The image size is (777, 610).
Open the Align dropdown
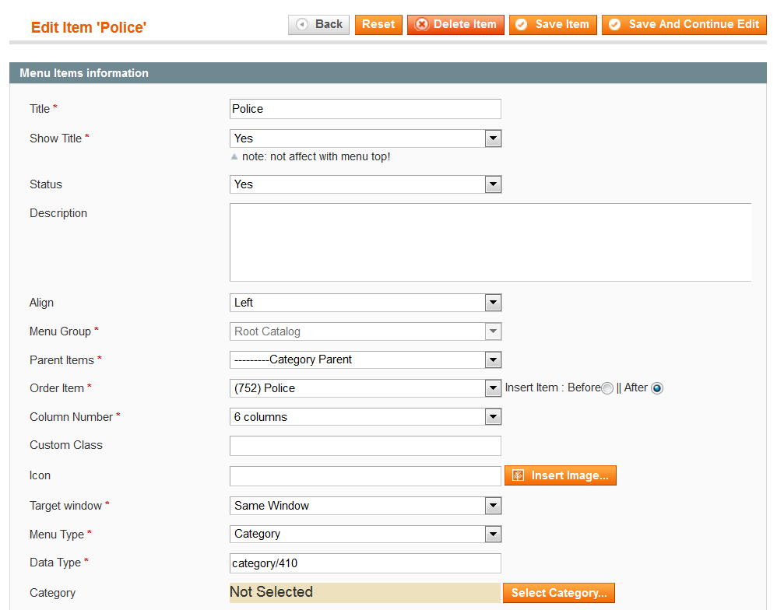pyautogui.click(x=365, y=303)
